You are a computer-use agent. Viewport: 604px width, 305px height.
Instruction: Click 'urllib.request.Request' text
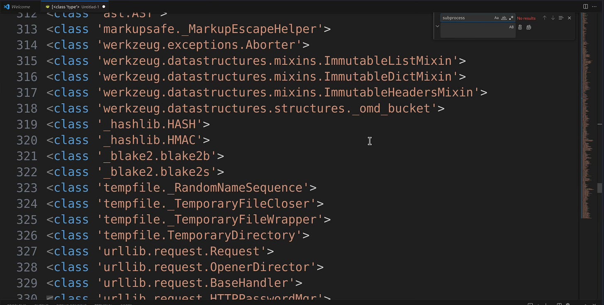coord(182,251)
